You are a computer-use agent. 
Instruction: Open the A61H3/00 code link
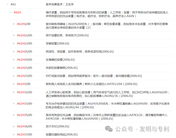point(24,84)
